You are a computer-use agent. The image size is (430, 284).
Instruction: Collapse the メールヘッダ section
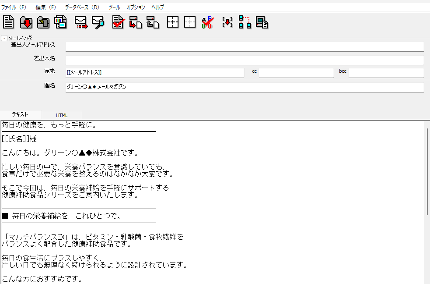point(4,39)
